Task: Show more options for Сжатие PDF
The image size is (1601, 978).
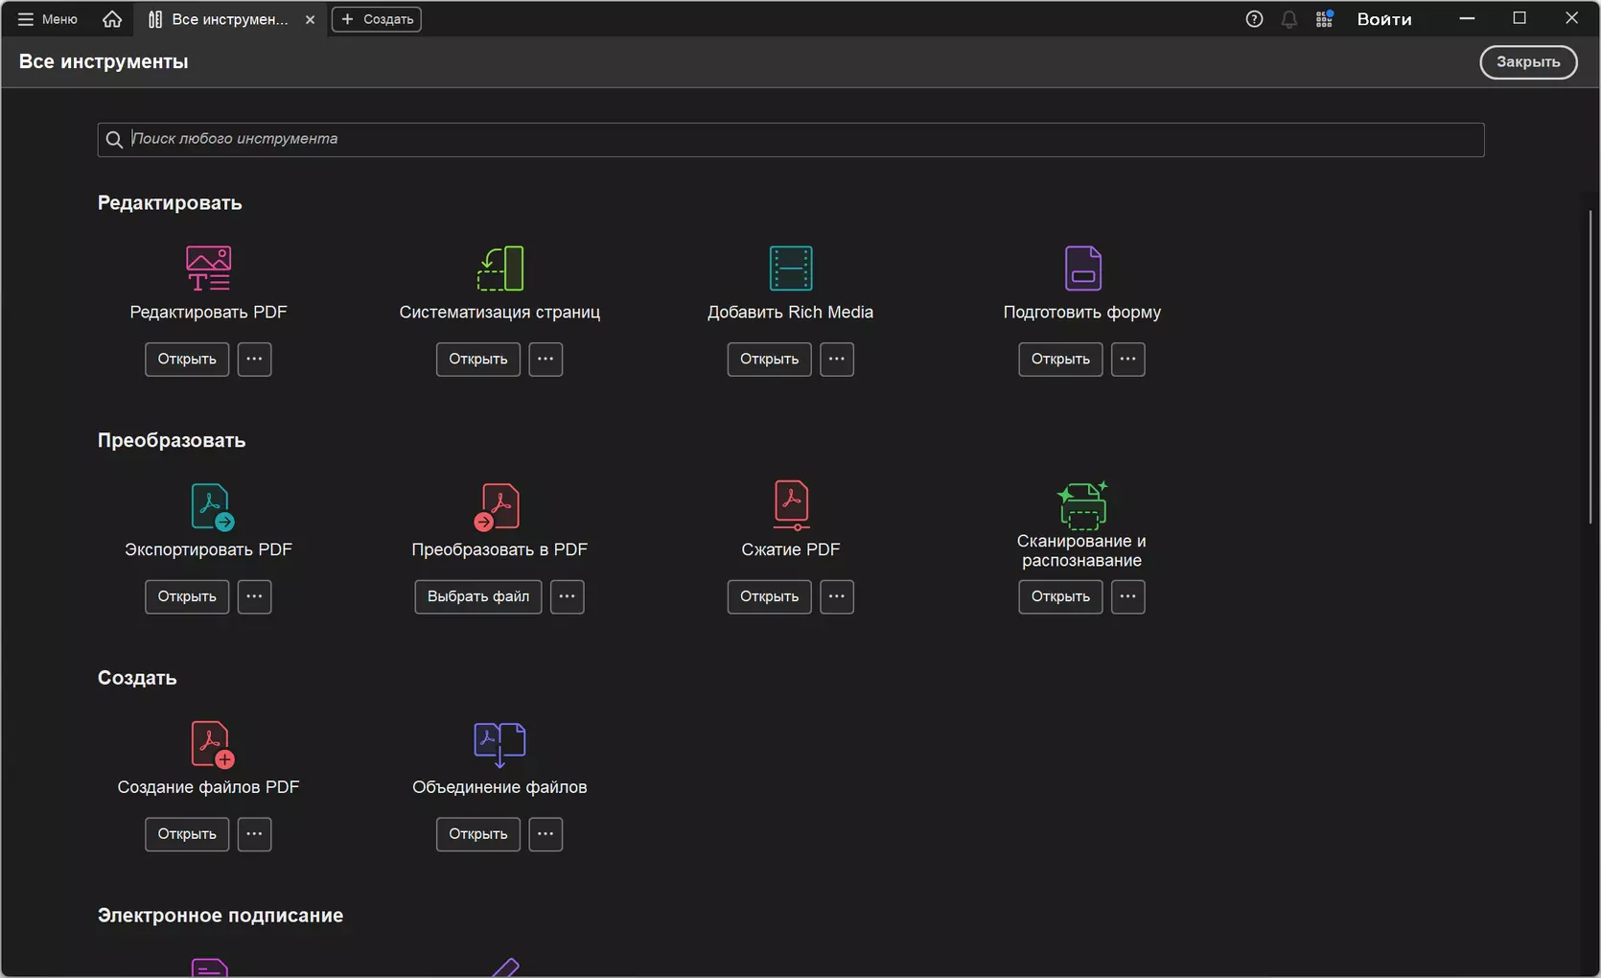Action: click(x=837, y=596)
